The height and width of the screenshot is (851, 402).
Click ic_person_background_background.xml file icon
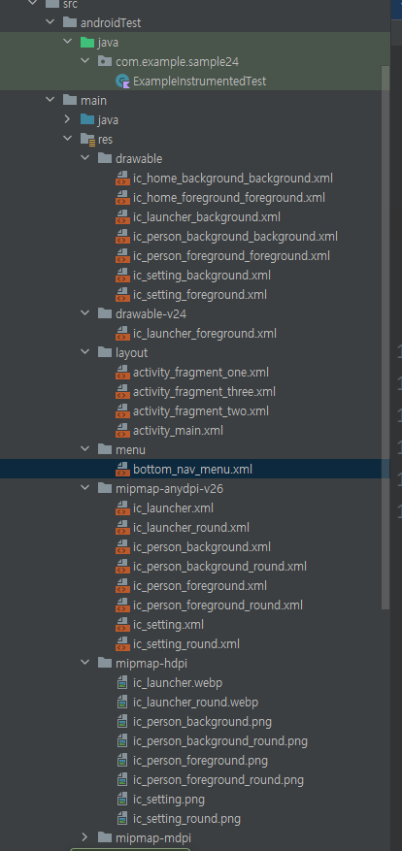pos(122,237)
